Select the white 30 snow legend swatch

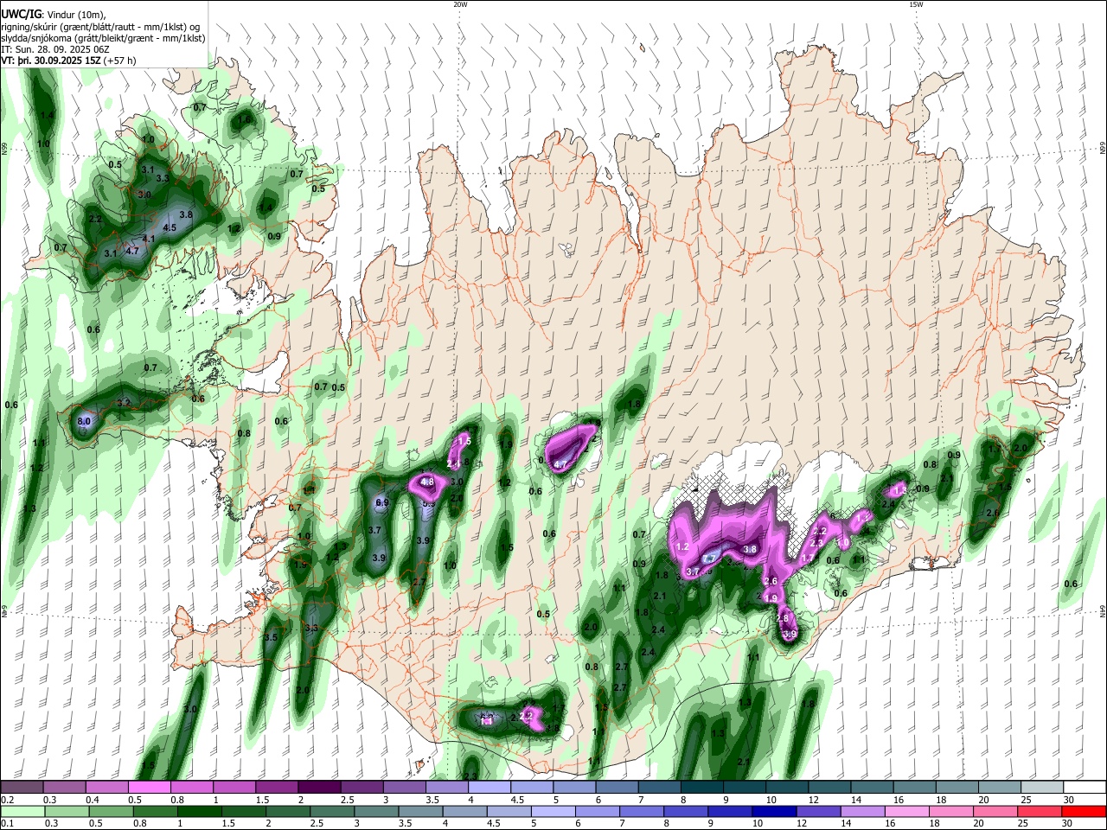pos(1085,787)
